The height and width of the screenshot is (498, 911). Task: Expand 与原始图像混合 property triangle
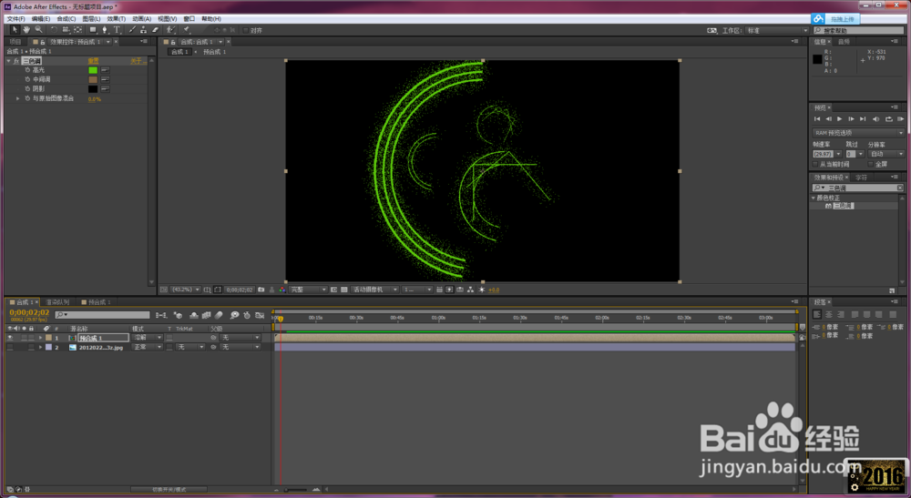tap(18, 98)
